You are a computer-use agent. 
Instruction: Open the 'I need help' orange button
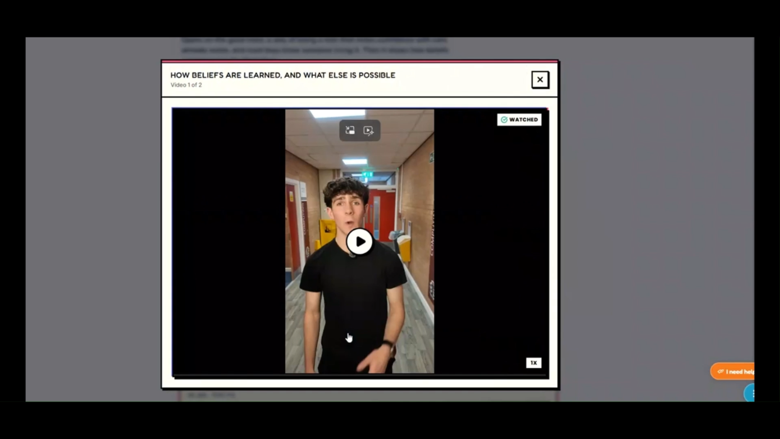[x=732, y=371]
